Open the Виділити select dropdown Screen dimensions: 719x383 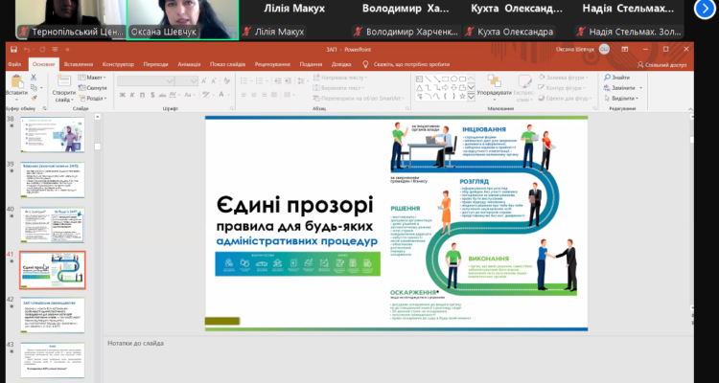[x=621, y=98]
